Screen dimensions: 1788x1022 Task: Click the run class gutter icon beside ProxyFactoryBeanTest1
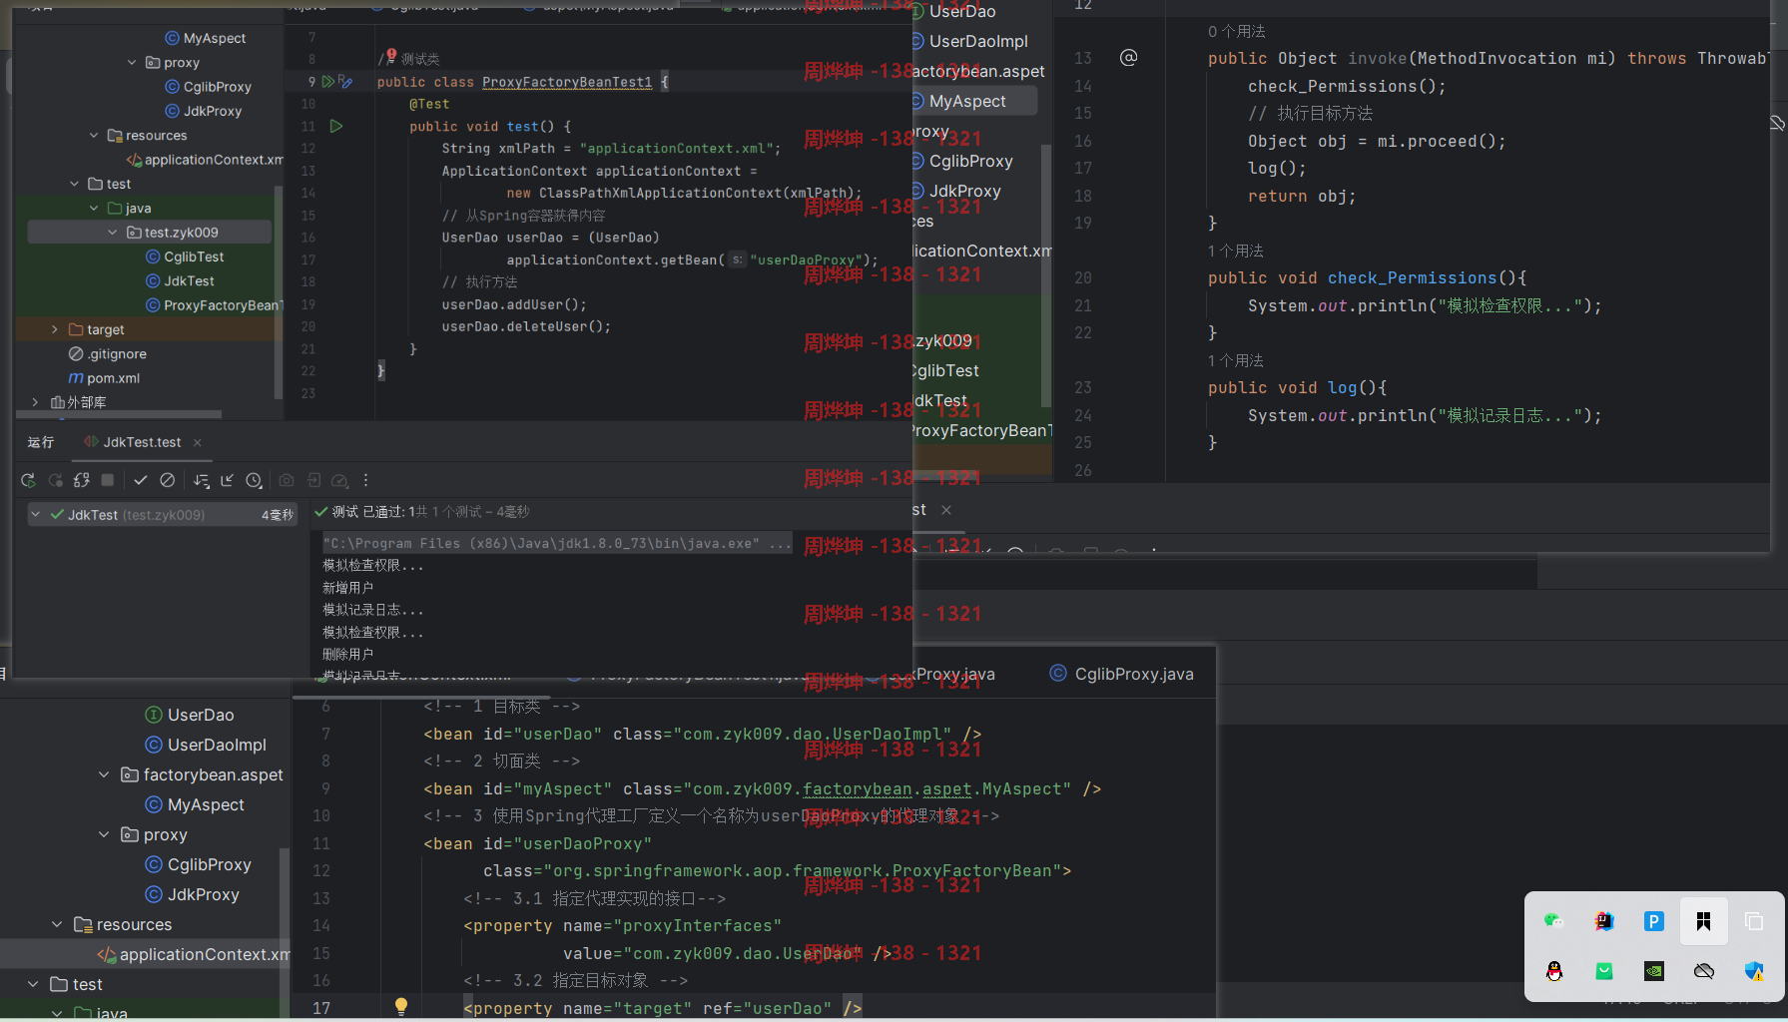(x=327, y=82)
